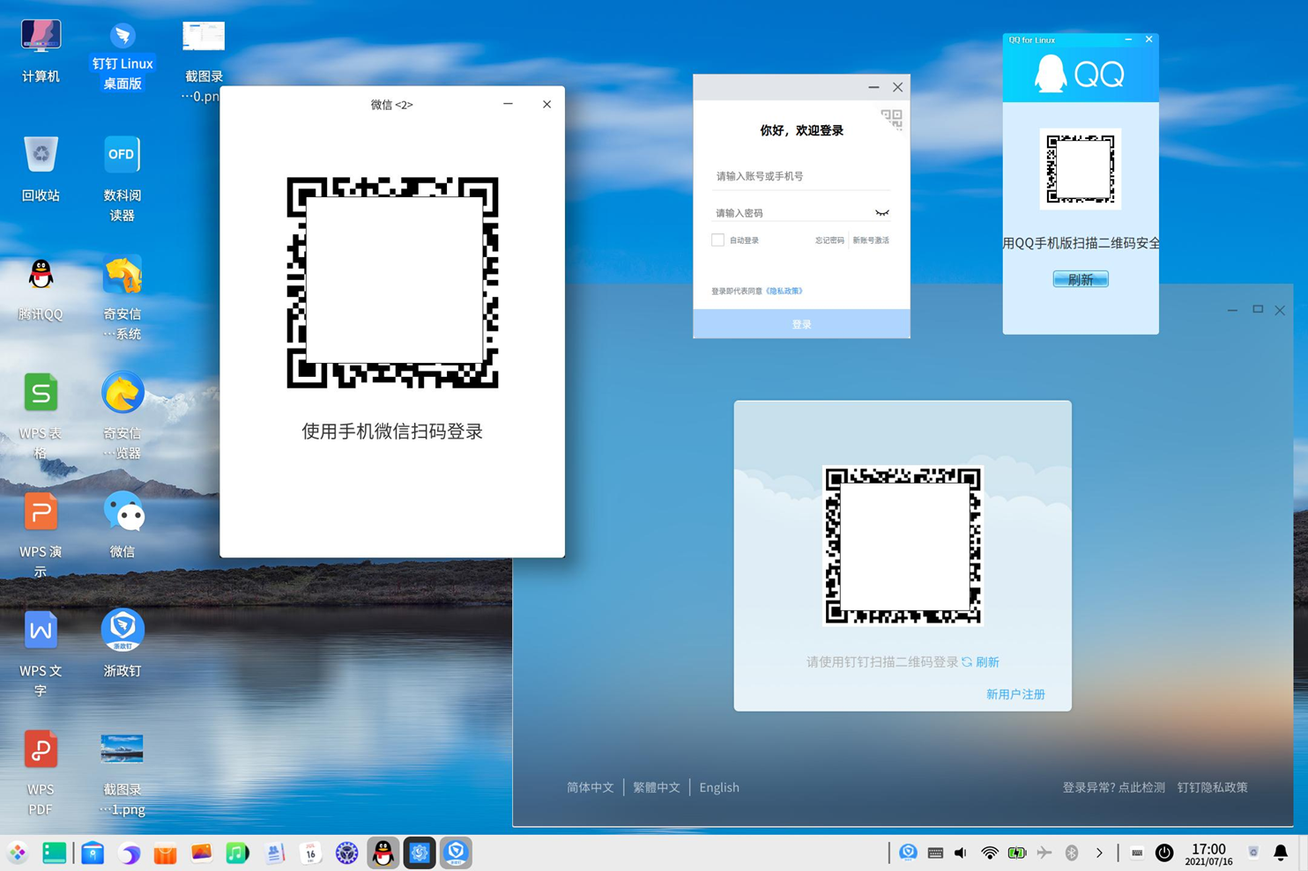
Task: Toggle the Bluetooth tray icon
Action: point(1072,853)
